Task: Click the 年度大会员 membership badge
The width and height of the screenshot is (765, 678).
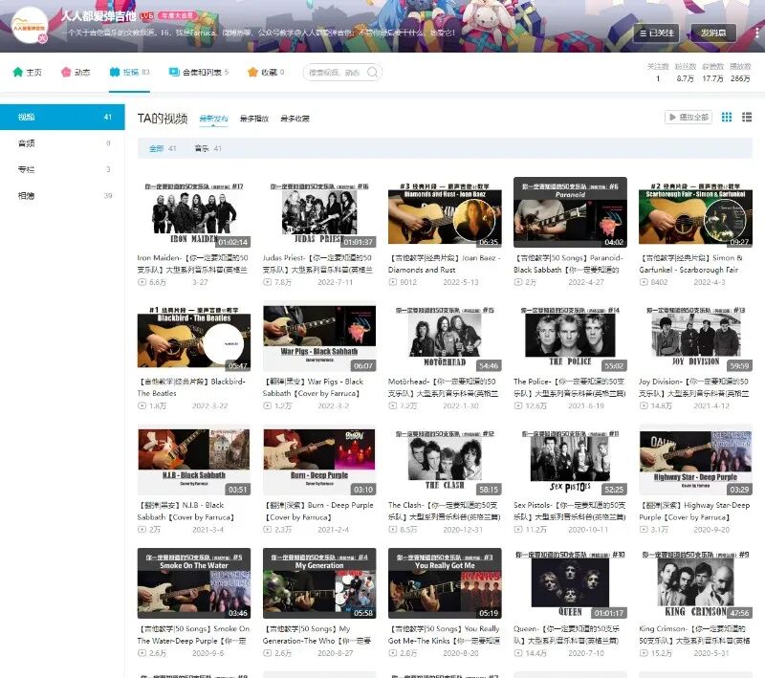Action: [x=177, y=15]
